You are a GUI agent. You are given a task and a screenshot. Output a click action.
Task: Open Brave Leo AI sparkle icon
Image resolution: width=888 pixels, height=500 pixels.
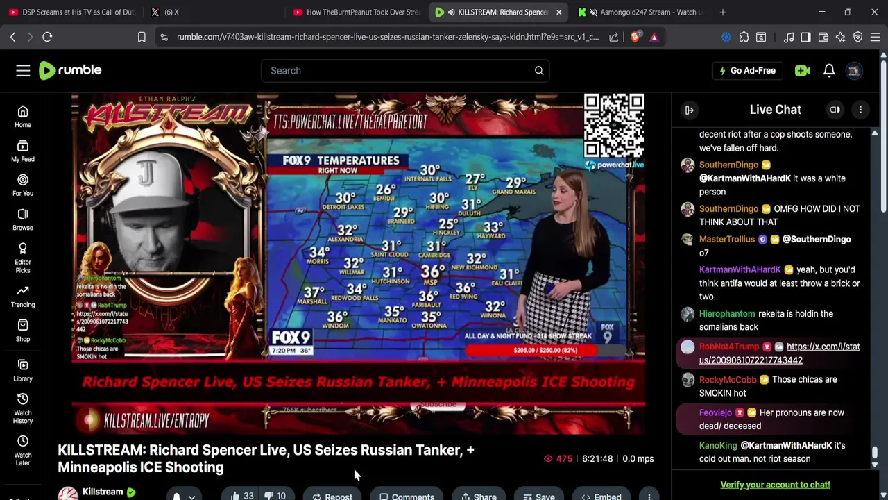(841, 37)
